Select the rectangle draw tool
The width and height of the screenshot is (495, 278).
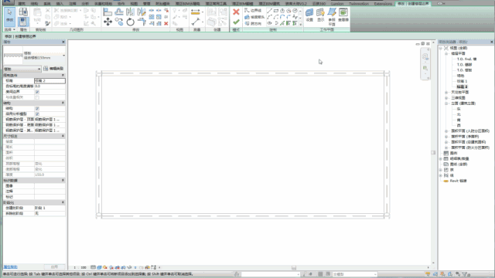point(276,11)
